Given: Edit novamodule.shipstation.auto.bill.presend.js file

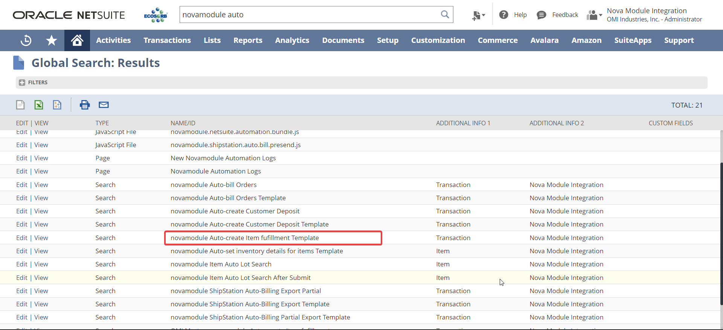Looking at the screenshot, I should 22,145.
